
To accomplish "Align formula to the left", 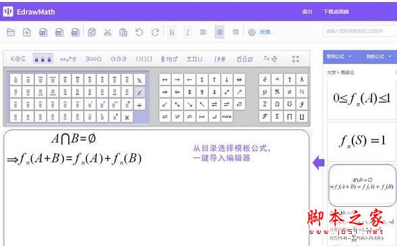I will [x=204, y=32].
